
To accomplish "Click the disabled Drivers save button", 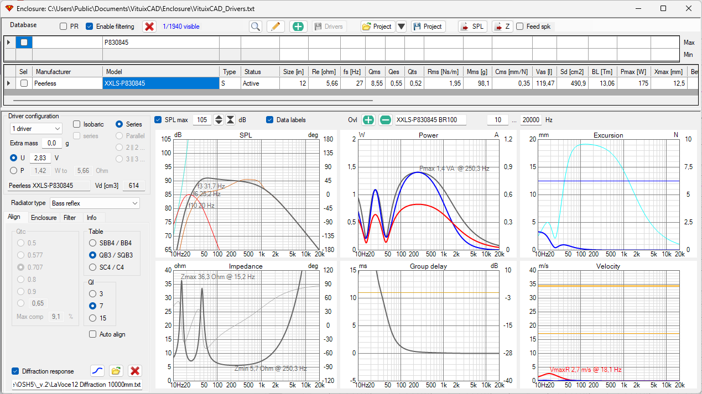I will 329,27.
